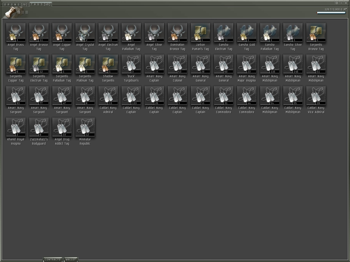Image resolution: width=350 pixels, height=262 pixels.
Task: Select Amarr Navy Midshipman stack of 116
Action: (x=270, y=64)
